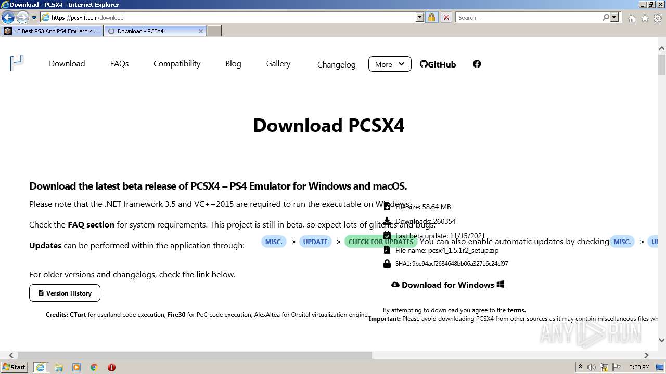The width and height of the screenshot is (666, 374).
Task: Click the Download PCSX4 heading
Action: [x=329, y=125]
